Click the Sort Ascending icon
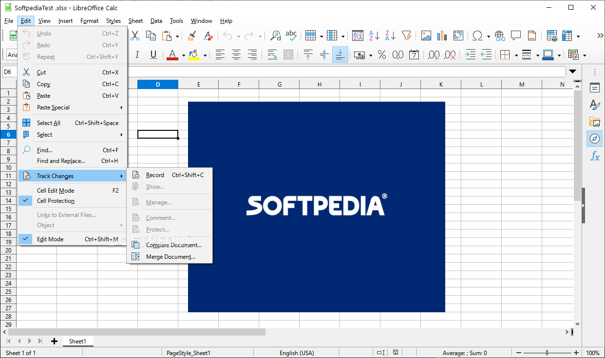Image resolution: width=605 pixels, height=358 pixels. [x=374, y=36]
